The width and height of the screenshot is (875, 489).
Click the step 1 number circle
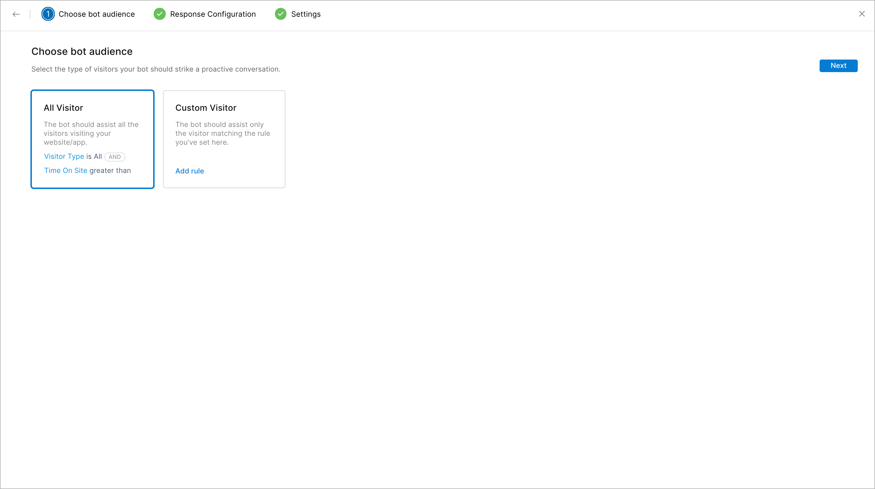[48, 14]
